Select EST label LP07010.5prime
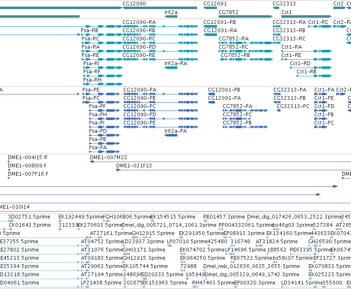The image size is (351, 289). click(187, 242)
